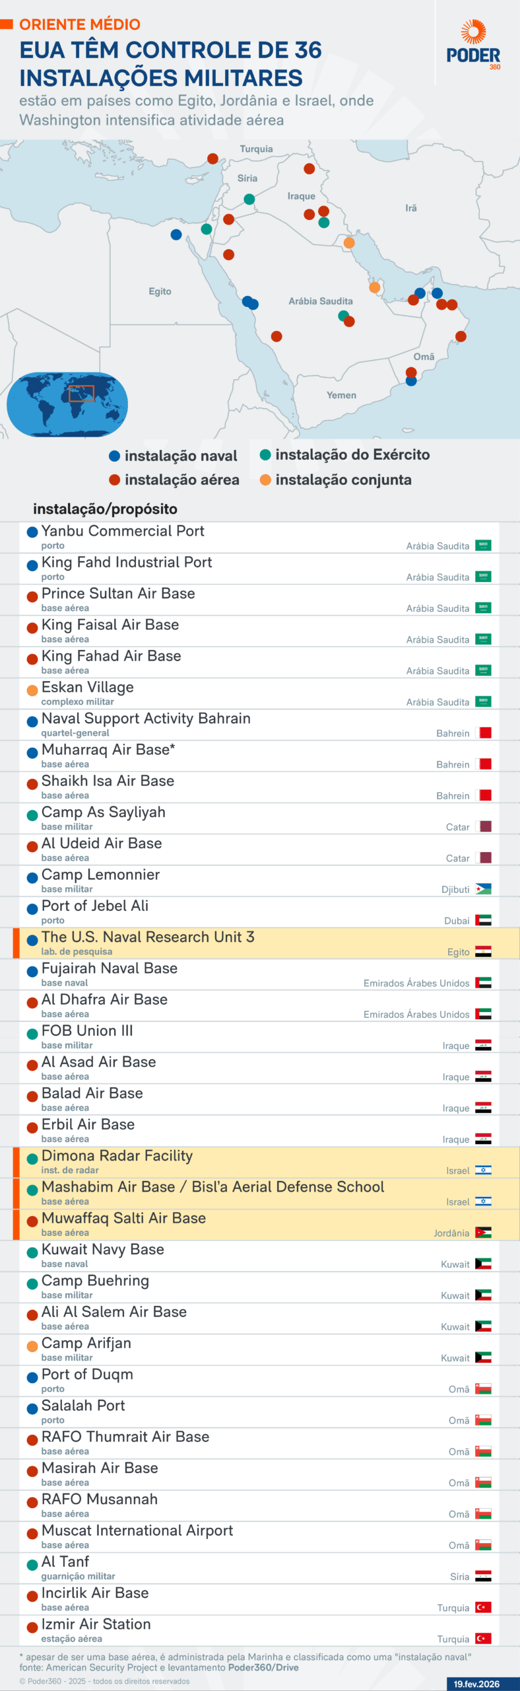The width and height of the screenshot is (520, 1691).
Task: Click the green 'instalação do Exército' legend dot
Action: click(x=265, y=454)
